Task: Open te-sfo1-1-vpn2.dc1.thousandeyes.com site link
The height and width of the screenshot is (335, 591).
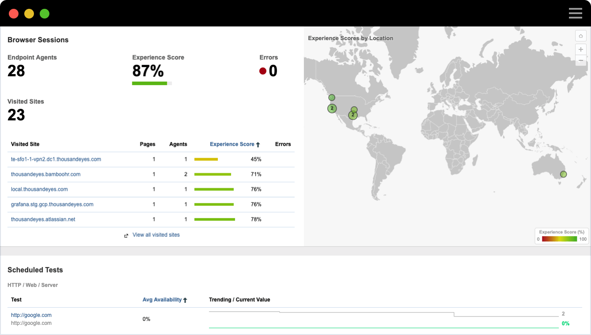Action: click(56, 159)
